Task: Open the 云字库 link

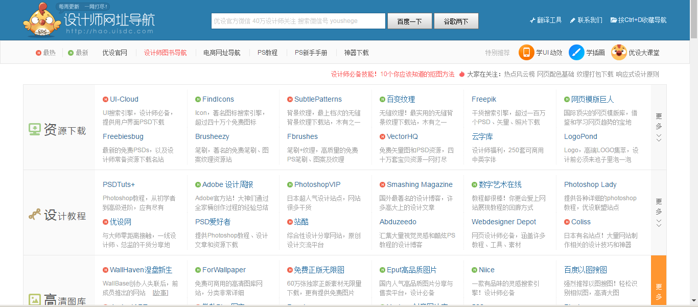Action: [x=482, y=136]
